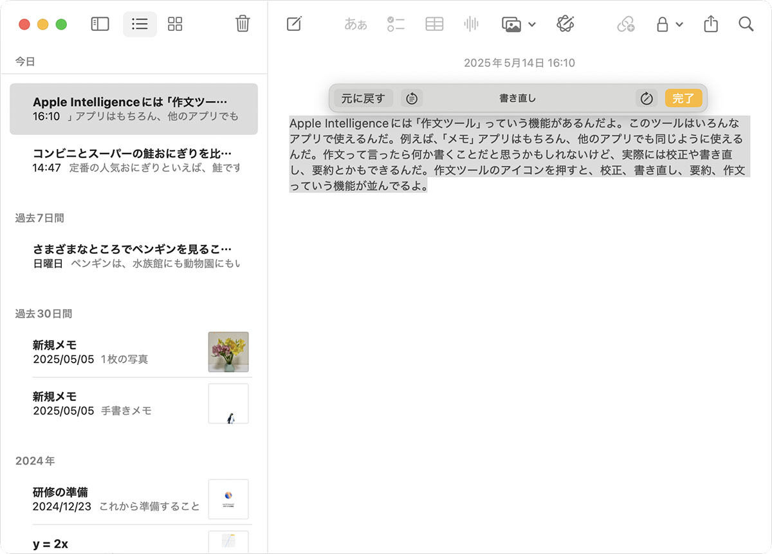Open Apple Intelligence writing tools icon
772x554 pixels.
pyautogui.click(x=565, y=24)
